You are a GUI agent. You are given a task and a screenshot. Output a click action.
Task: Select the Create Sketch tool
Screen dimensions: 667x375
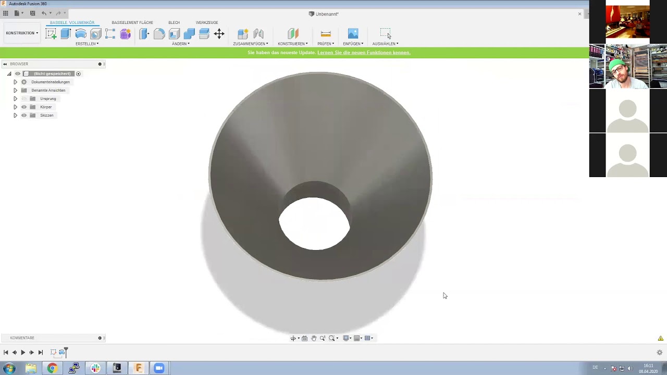click(51, 34)
